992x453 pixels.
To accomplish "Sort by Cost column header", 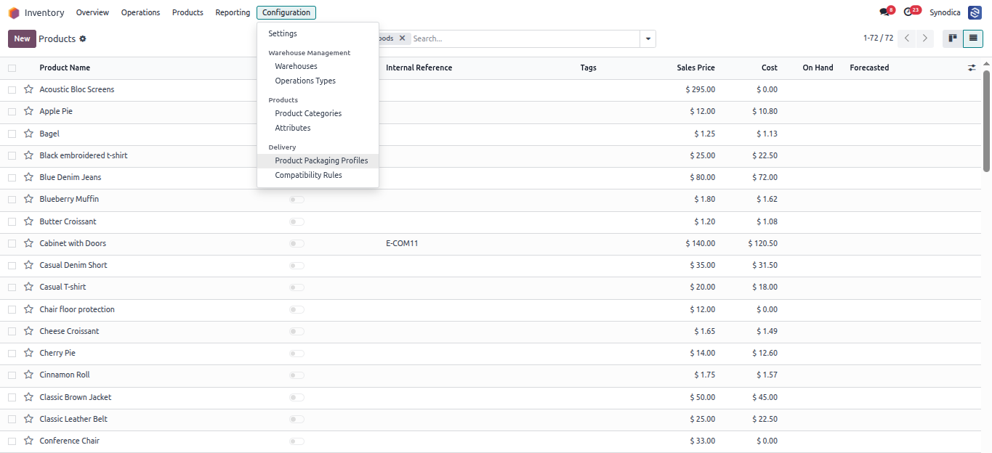I will 769,68.
